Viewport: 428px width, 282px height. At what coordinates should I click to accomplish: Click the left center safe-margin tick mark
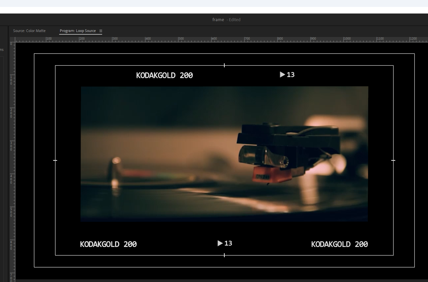pos(55,160)
